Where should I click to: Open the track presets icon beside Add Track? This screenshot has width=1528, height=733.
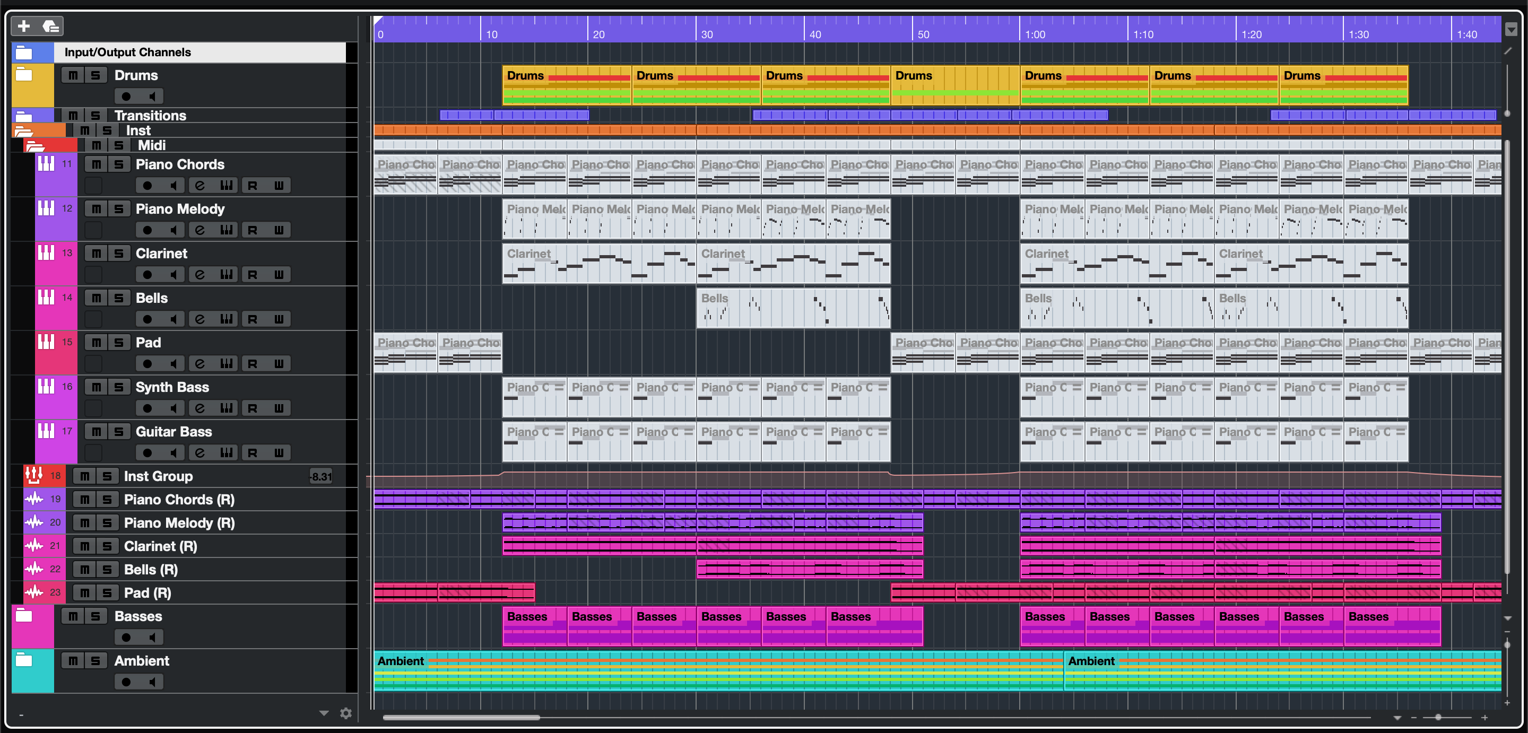click(x=51, y=26)
